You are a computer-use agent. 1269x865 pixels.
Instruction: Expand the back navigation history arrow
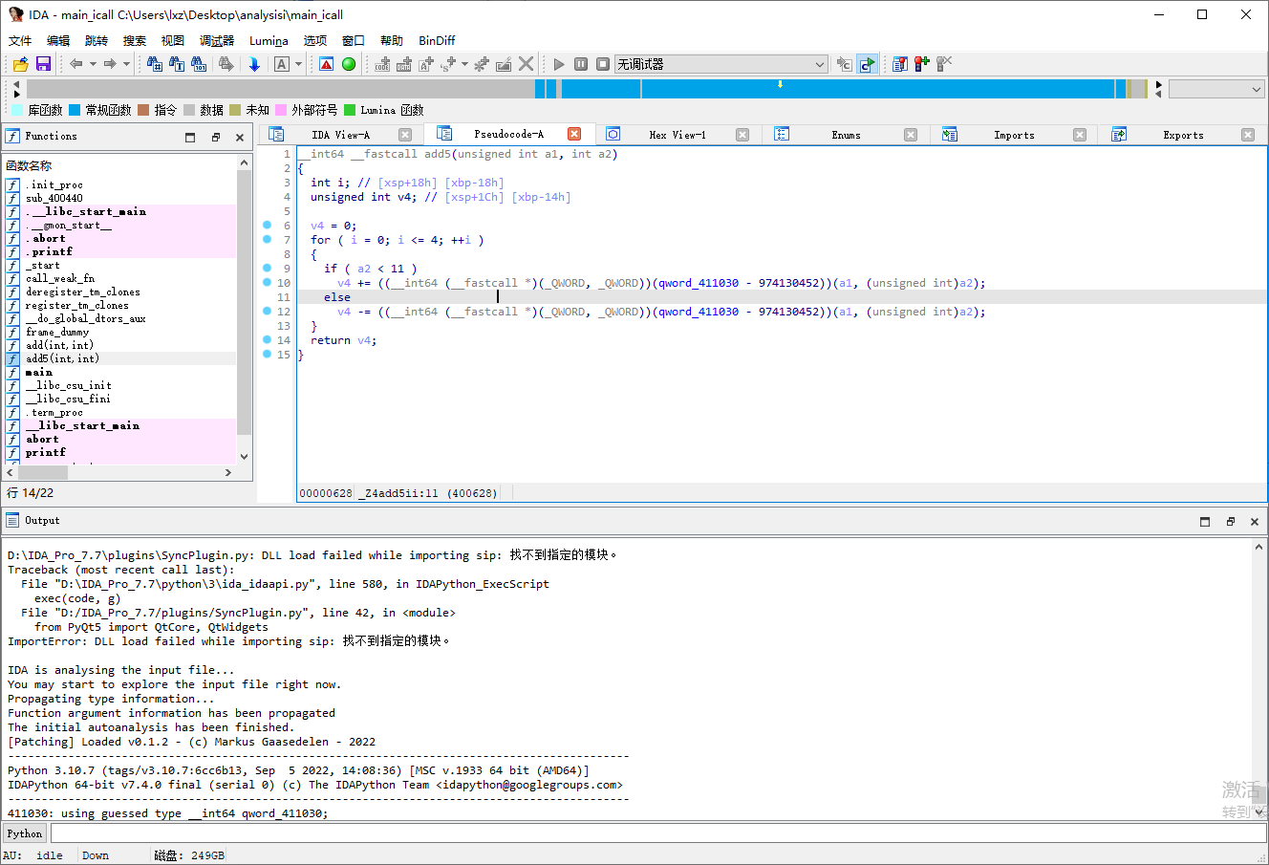point(93,64)
